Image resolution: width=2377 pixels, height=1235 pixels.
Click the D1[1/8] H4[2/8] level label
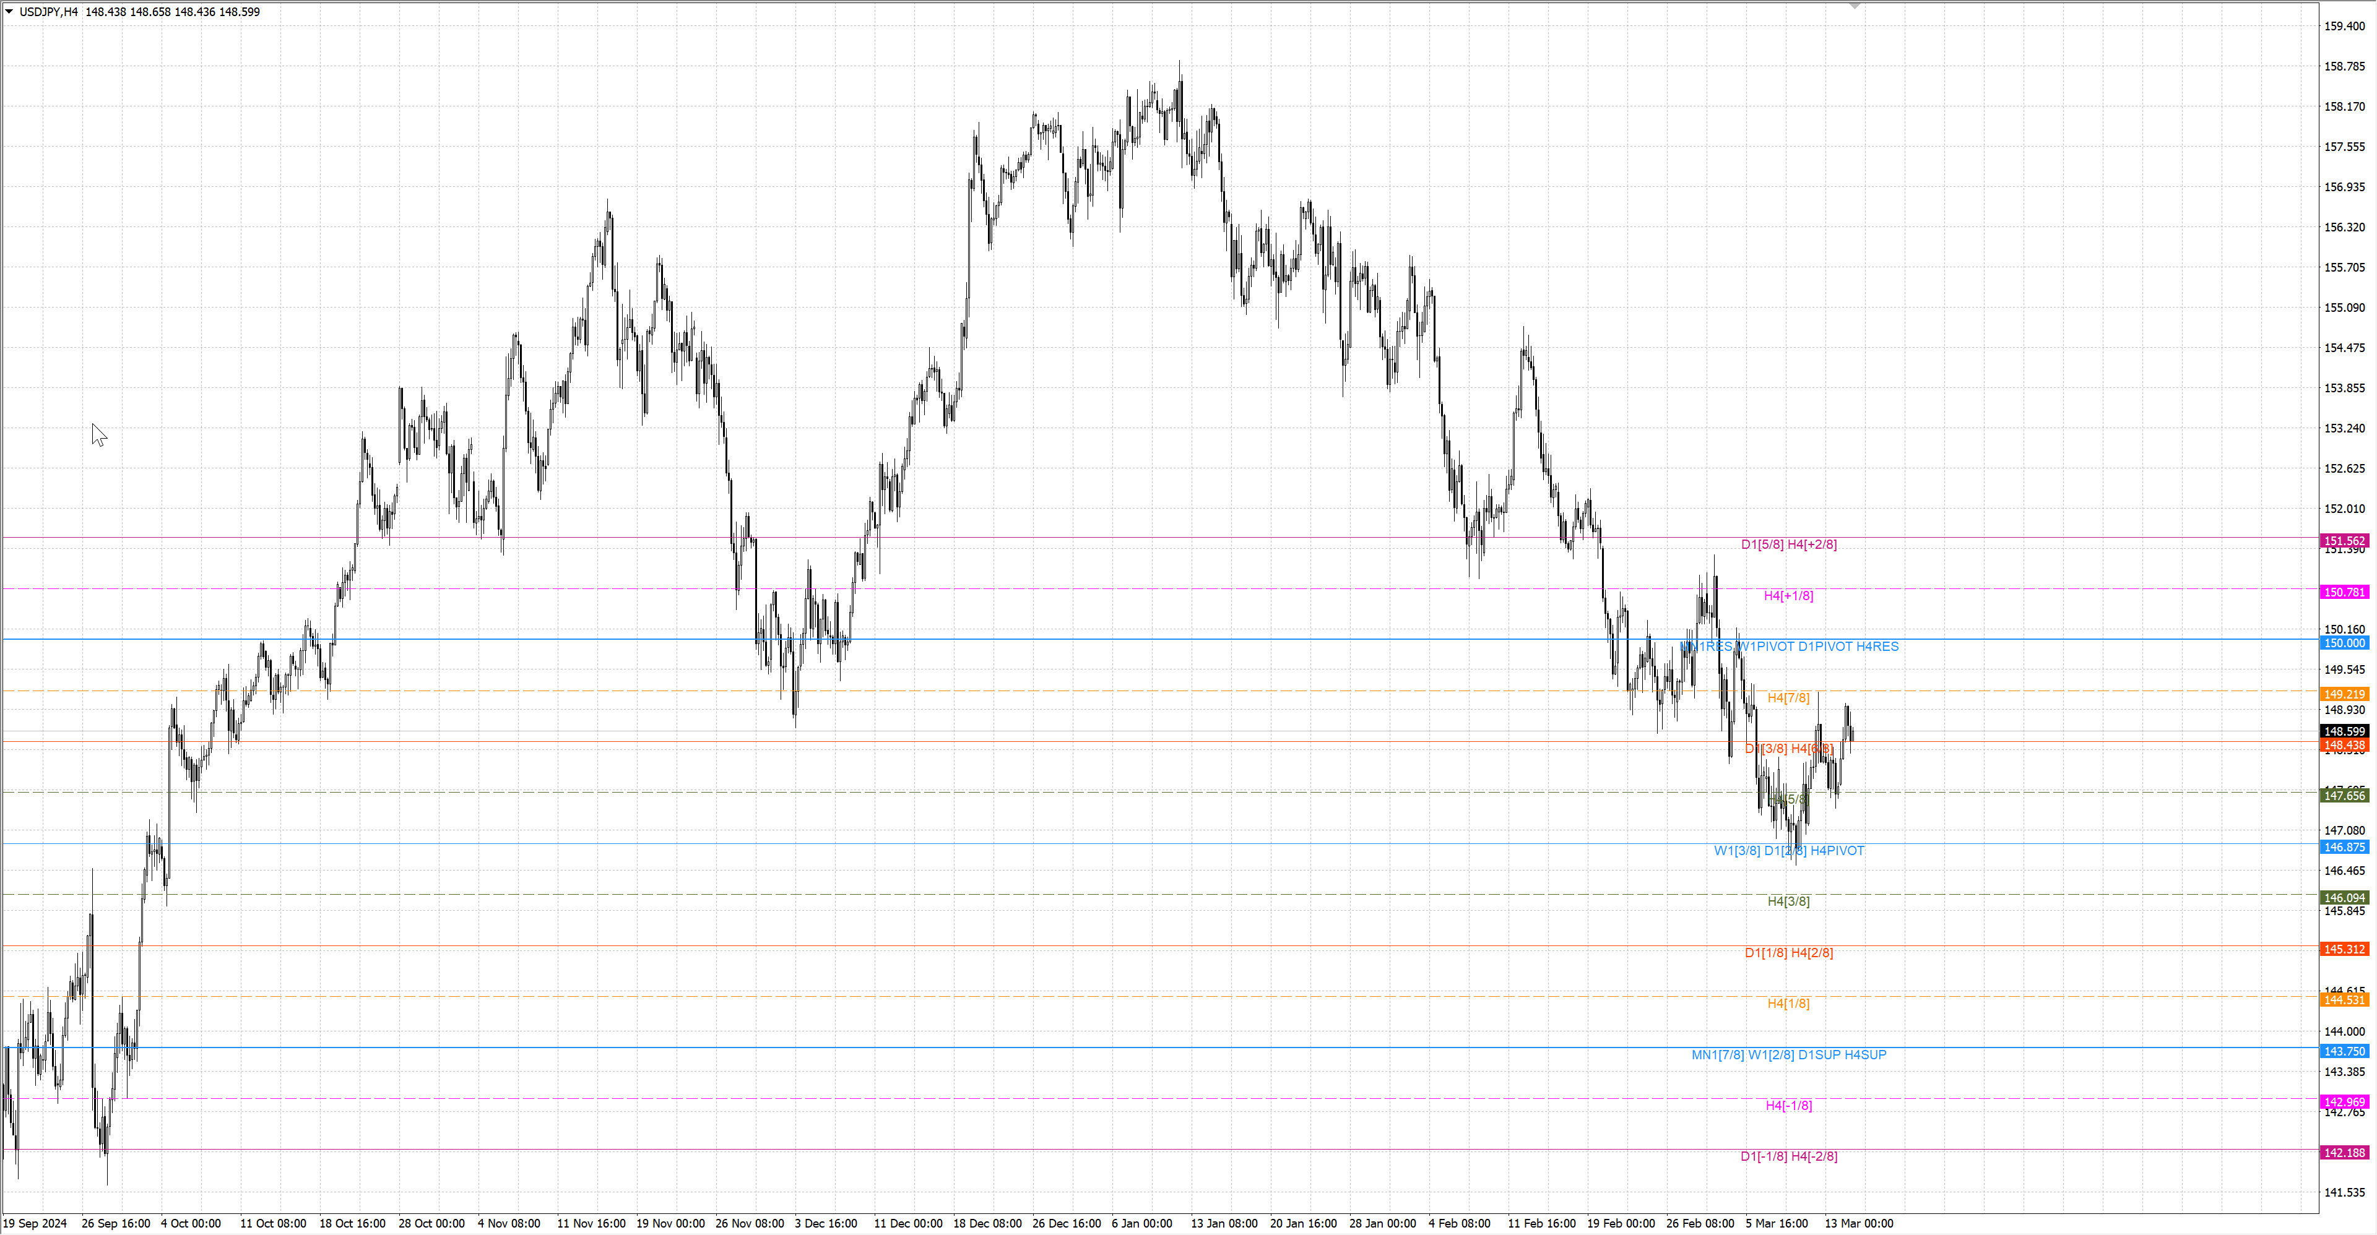pyautogui.click(x=1788, y=953)
